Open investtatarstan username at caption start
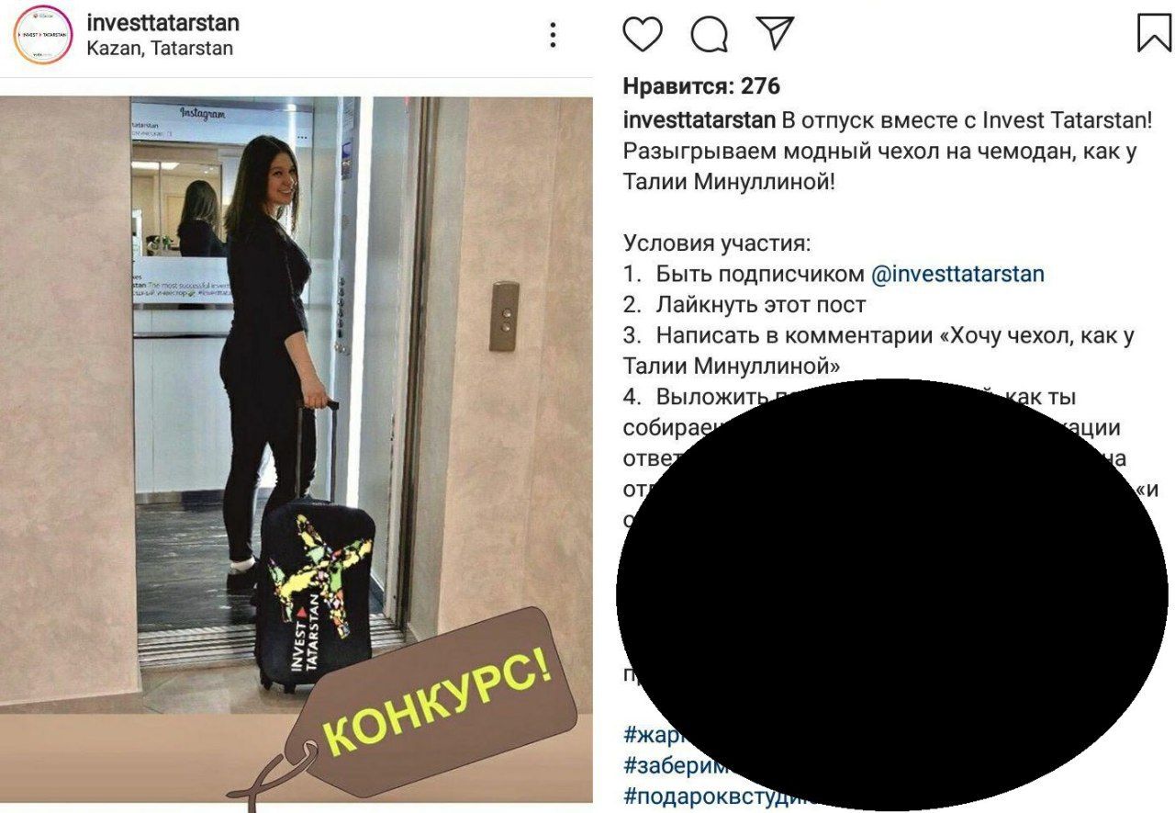 699,120
